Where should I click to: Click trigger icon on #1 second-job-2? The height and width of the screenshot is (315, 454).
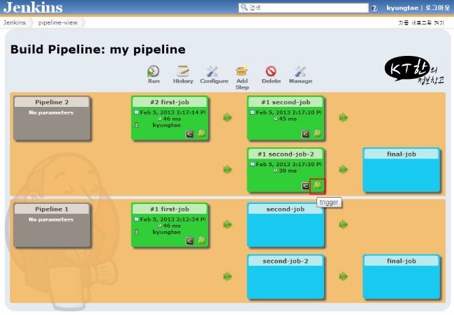pyautogui.click(x=318, y=186)
